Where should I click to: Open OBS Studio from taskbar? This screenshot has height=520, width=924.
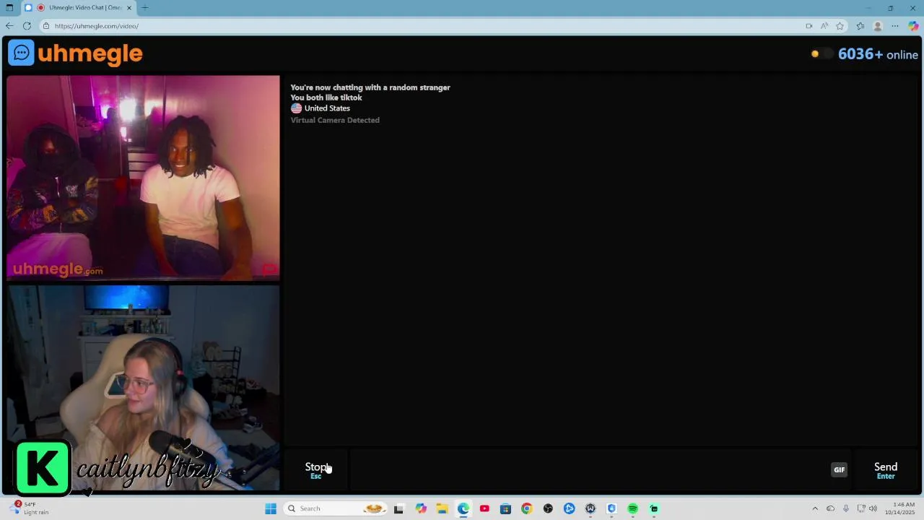click(x=548, y=508)
